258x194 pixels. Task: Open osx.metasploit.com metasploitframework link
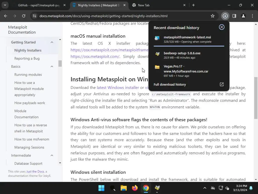tap(109, 50)
